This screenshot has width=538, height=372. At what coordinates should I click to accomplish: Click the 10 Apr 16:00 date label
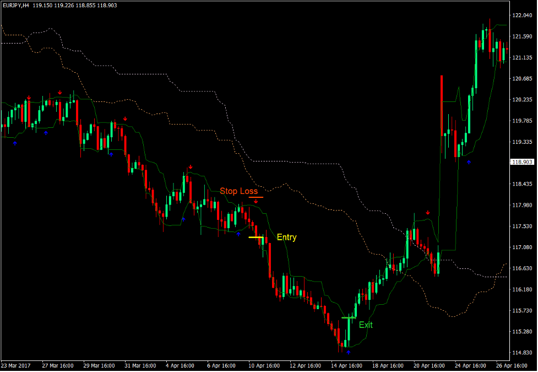coord(264,365)
